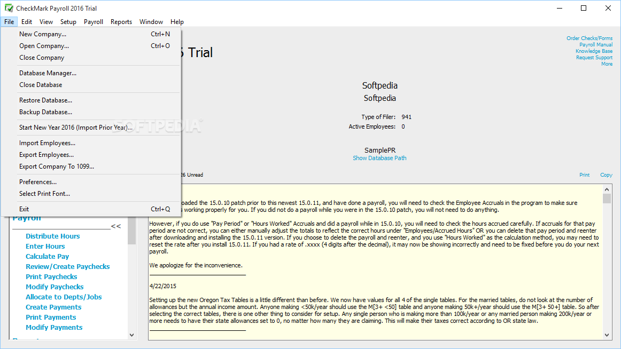621x349 pixels.
Task: Click the Print link above messages
Action: (x=584, y=174)
